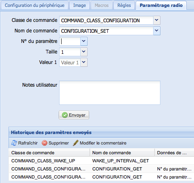Open the Valeur 1 dropdown arrow

tap(84, 62)
